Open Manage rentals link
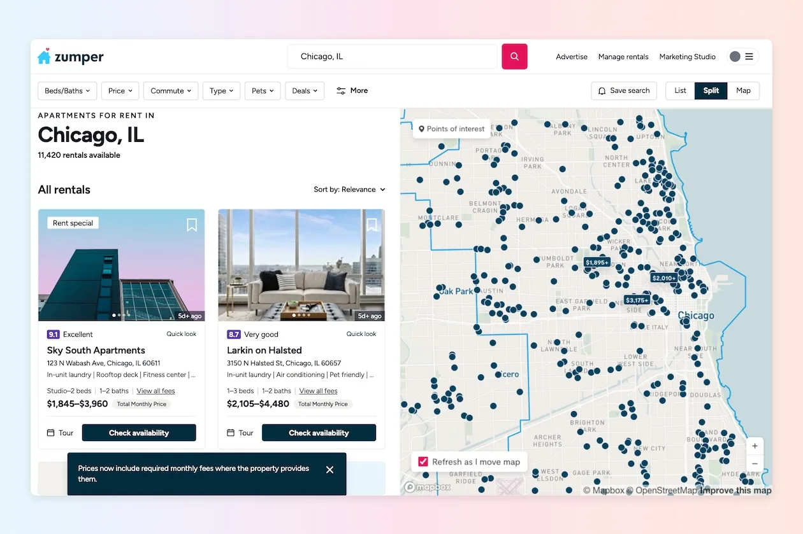The width and height of the screenshot is (803, 534). pos(623,57)
